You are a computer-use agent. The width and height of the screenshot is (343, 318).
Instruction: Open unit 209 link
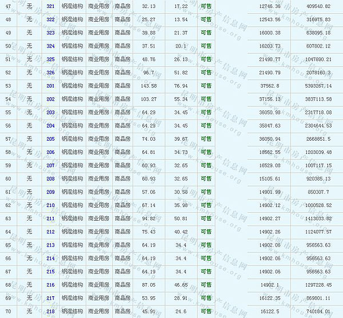(50, 192)
